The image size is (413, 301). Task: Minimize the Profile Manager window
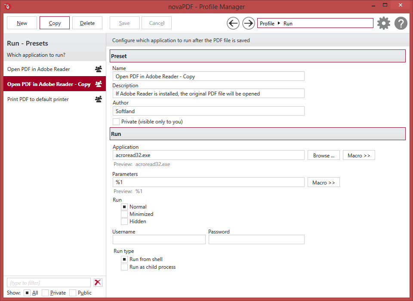(373, 5)
